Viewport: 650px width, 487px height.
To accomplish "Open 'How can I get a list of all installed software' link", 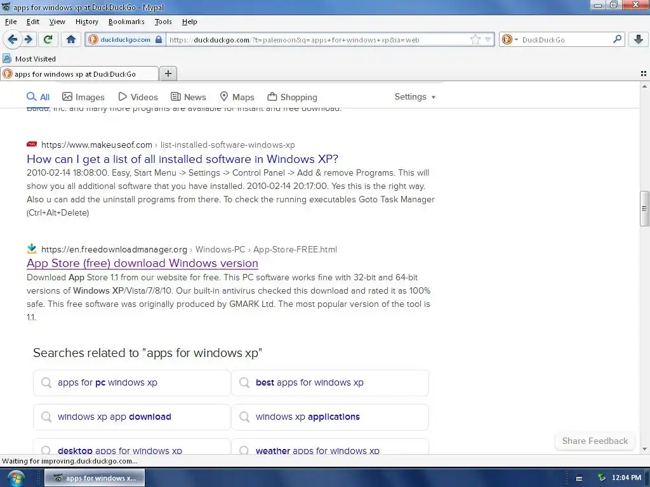I will click(182, 159).
